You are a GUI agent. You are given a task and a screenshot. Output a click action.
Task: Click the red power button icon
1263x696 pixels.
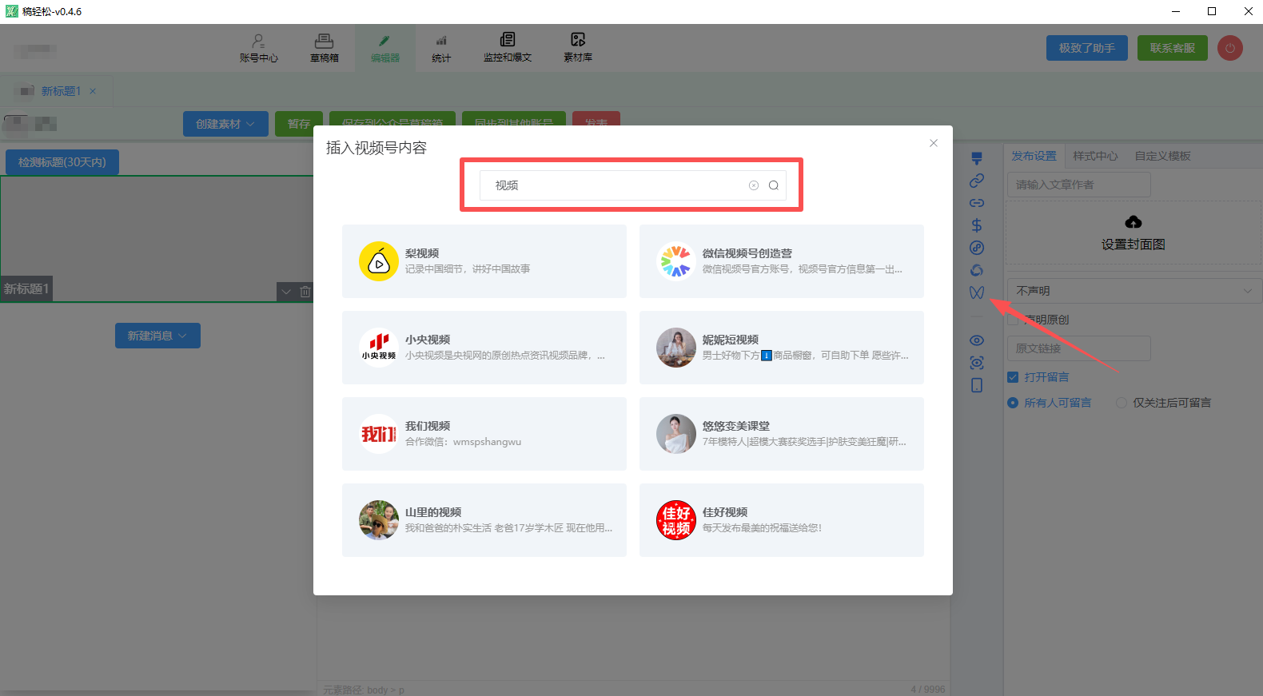pos(1229,48)
